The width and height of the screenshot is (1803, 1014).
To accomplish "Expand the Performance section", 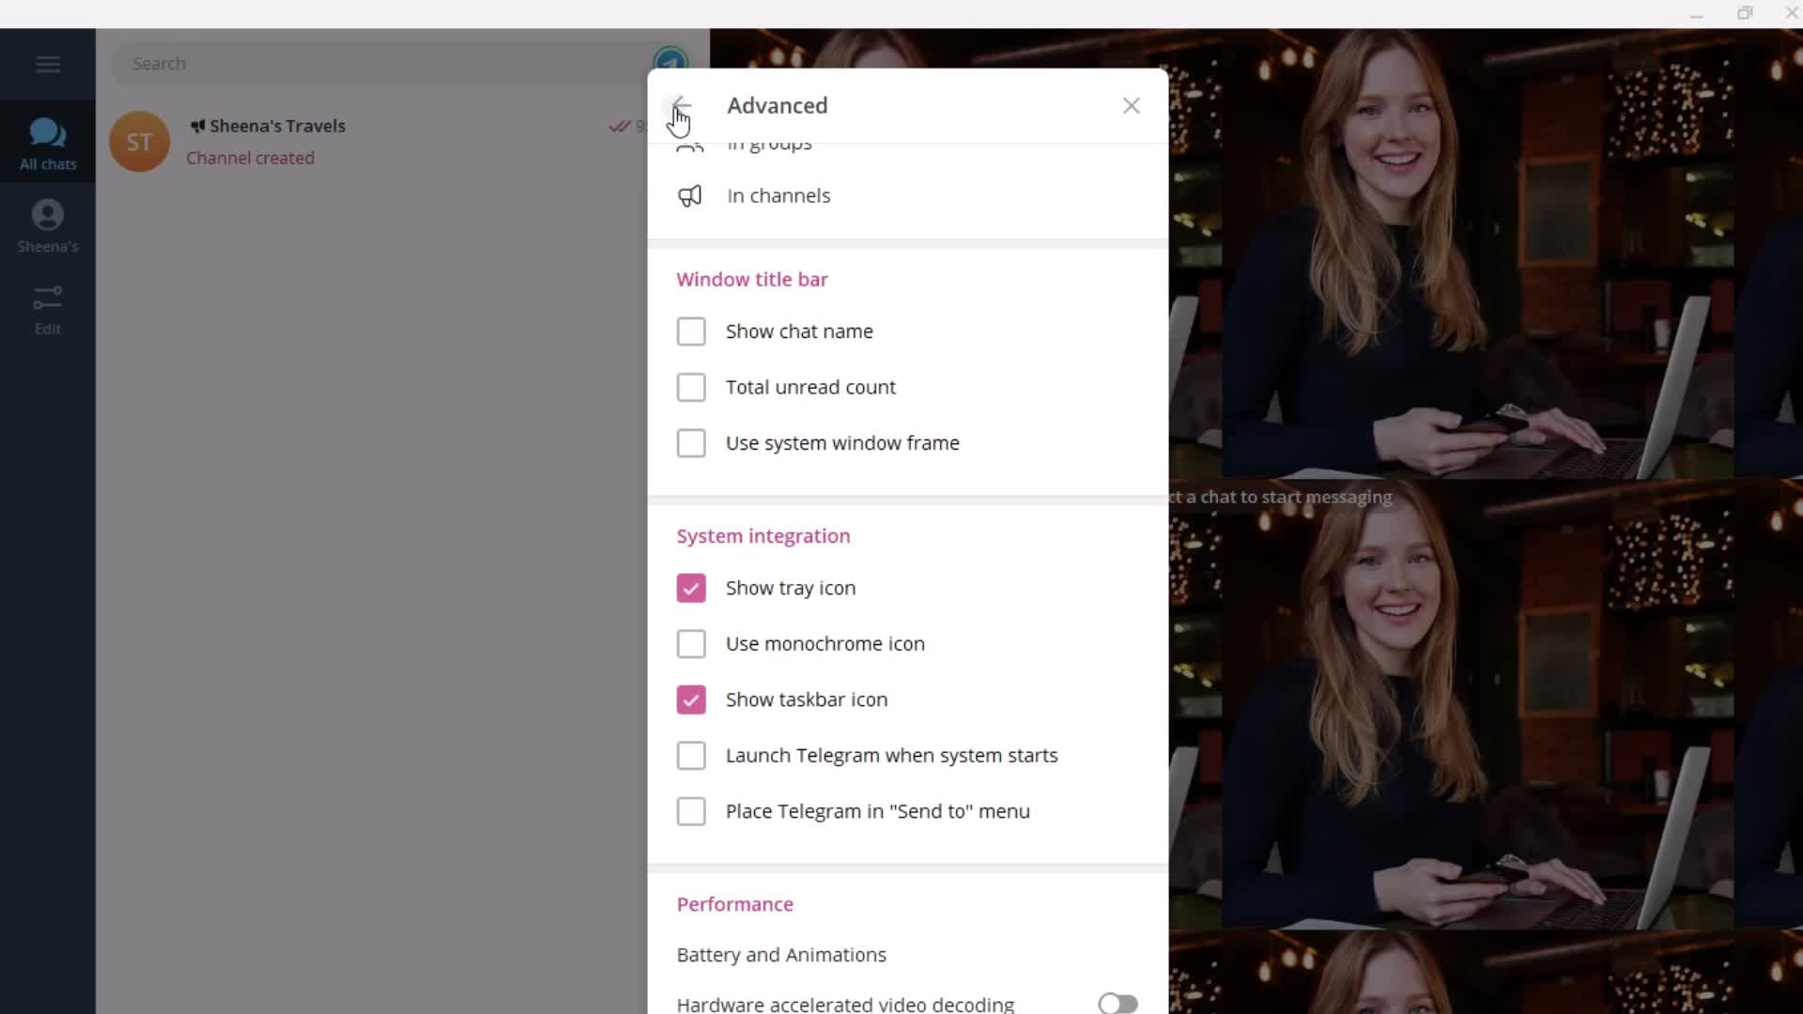I will tap(734, 904).
